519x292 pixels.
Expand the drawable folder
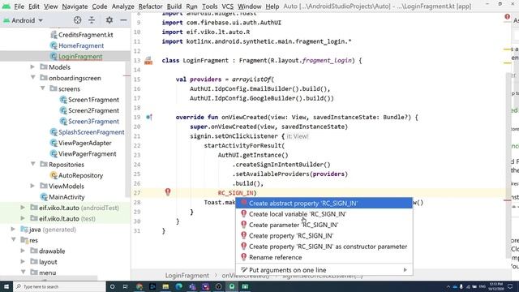pyautogui.click(x=23, y=251)
